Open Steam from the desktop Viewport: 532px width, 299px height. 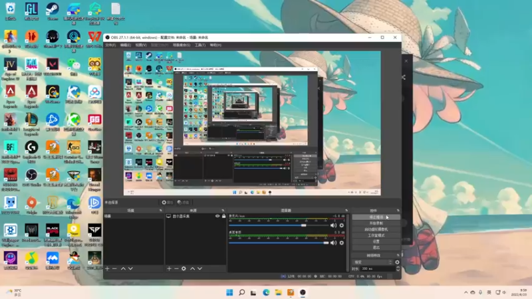click(53, 11)
